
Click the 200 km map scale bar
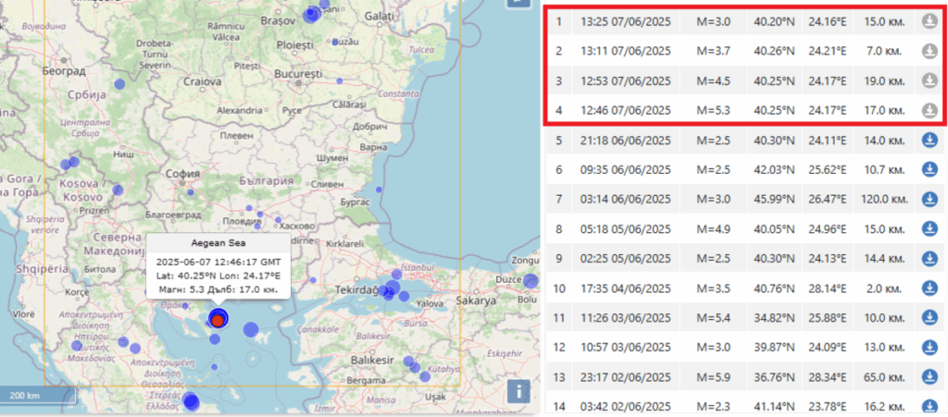(x=37, y=395)
